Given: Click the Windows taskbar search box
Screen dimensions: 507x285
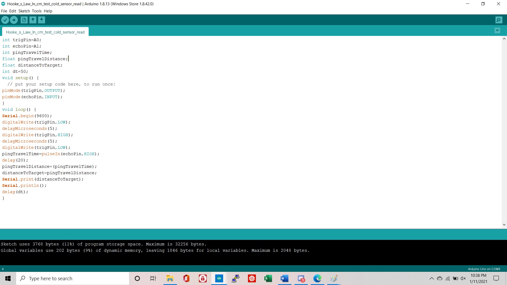Looking at the screenshot, I should [73, 278].
